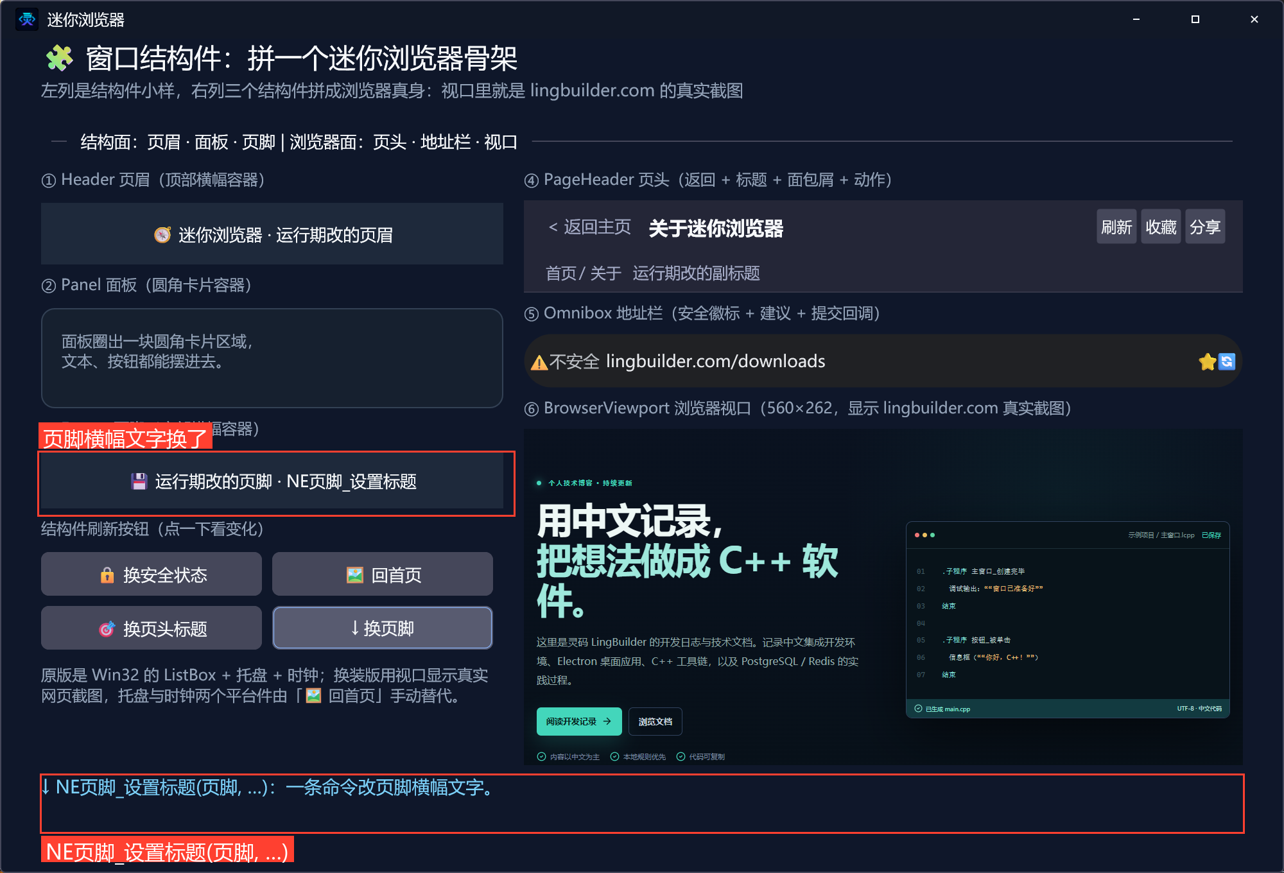Click the floppy disk icon in footer banner

(x=139, y=481)
